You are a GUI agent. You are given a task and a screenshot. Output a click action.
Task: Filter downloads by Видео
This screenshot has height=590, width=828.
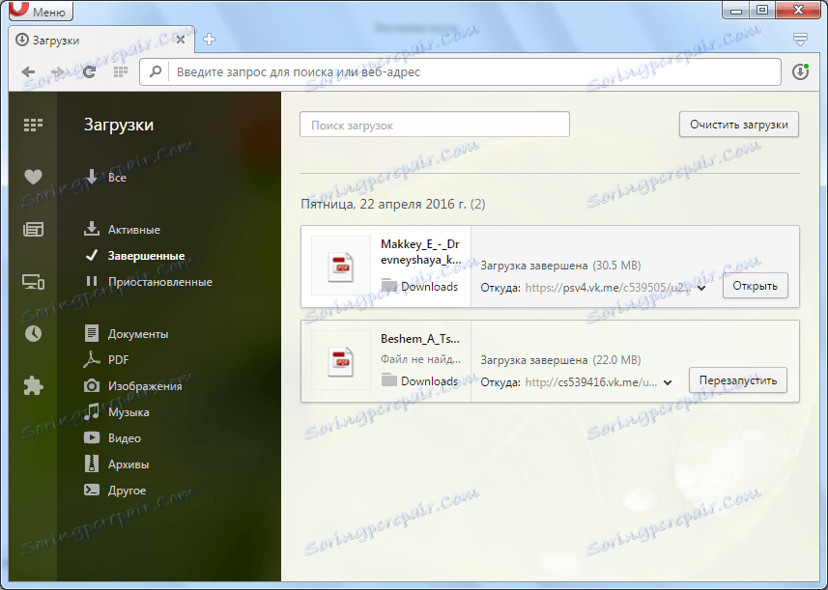pyautogui.click(x=112, y=438)
